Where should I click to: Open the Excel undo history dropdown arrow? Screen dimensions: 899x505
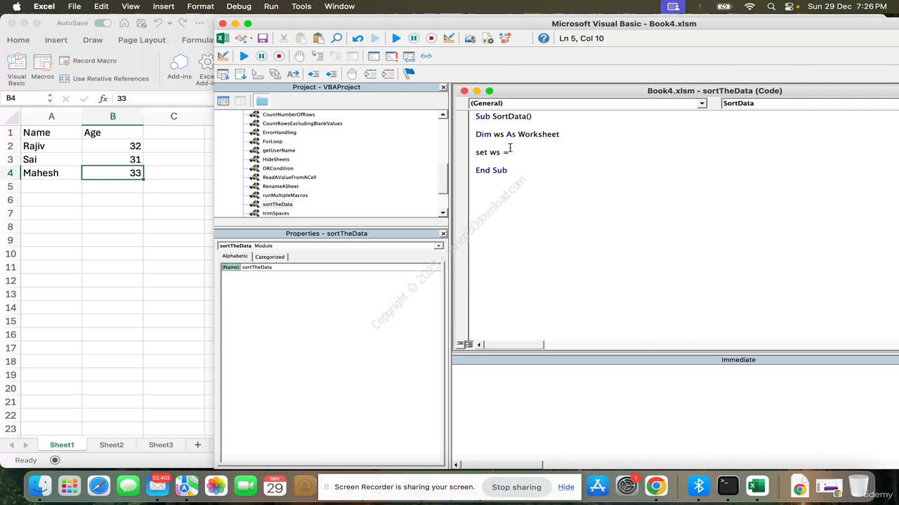[169, 23]
